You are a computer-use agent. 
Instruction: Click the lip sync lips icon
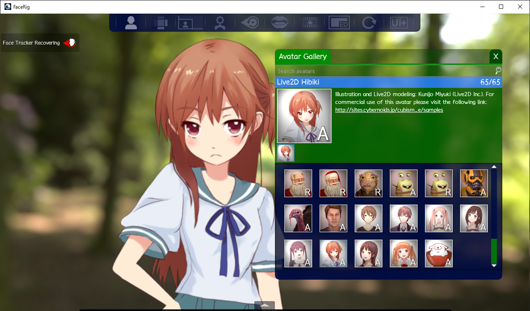[x=279, y=23]
